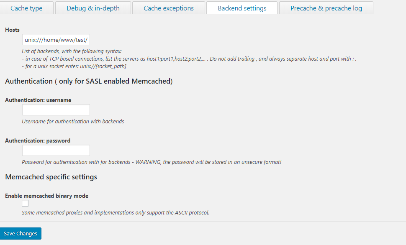Open the Cache type tab
The height and width of the screenshot is (245, 406).
click(27, 8)
